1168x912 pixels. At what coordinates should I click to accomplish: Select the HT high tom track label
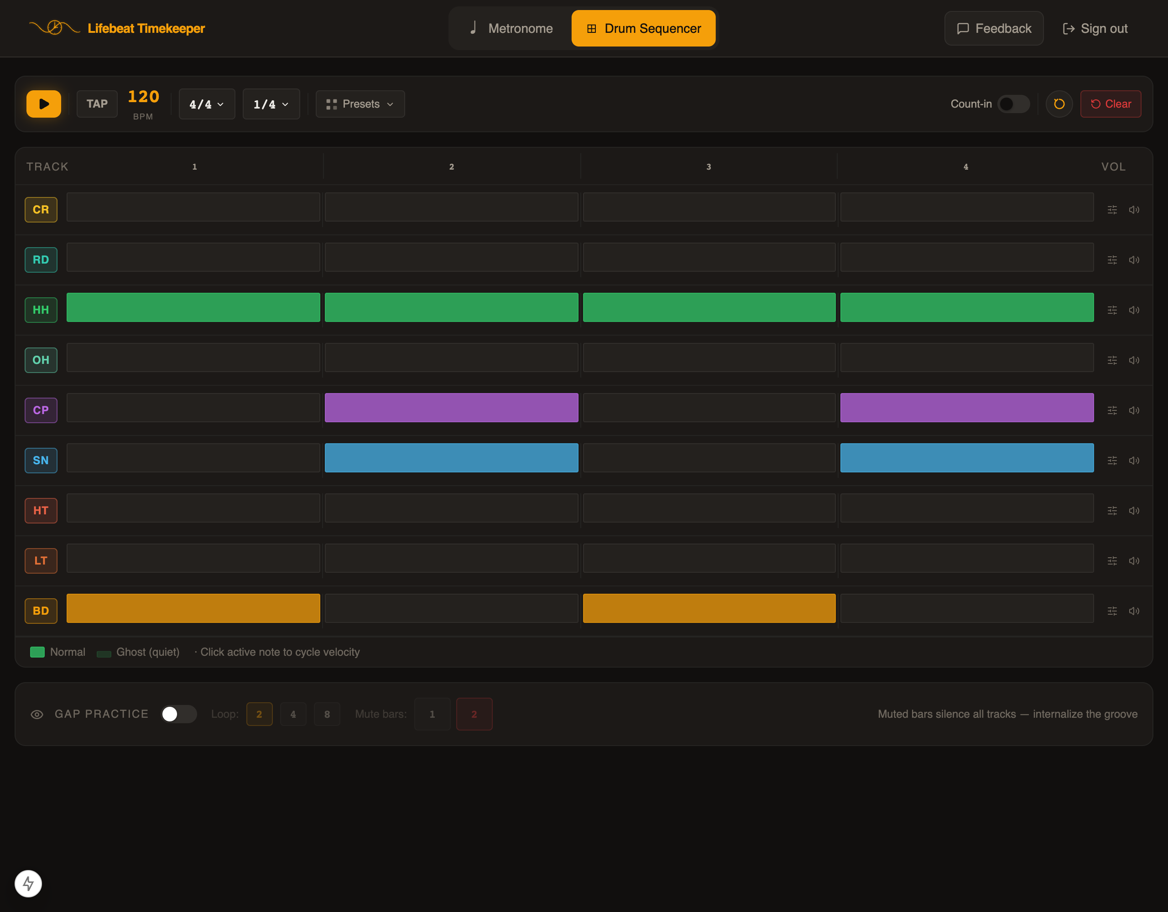tap(41, 511)
